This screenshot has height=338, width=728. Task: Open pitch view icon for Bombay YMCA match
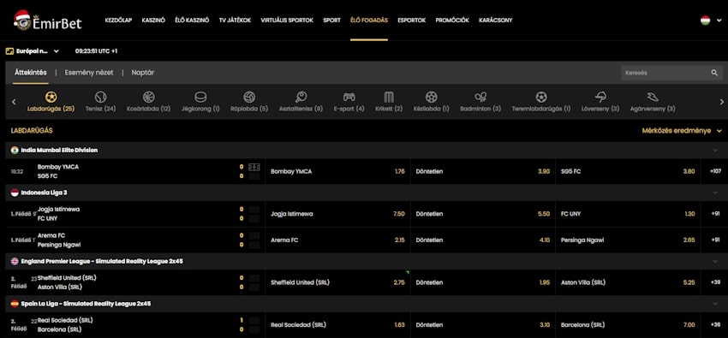point(254,167)
